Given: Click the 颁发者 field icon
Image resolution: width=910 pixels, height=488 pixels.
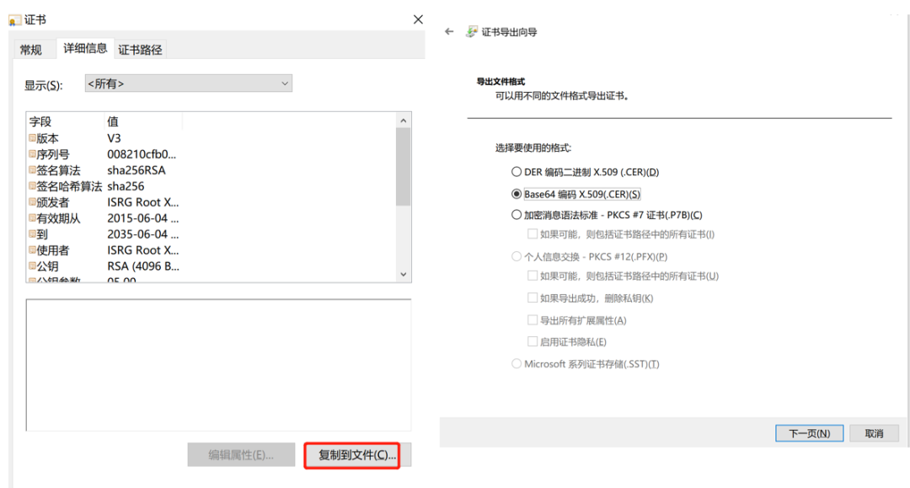Looking at the screenshot, I should [33, 202].
